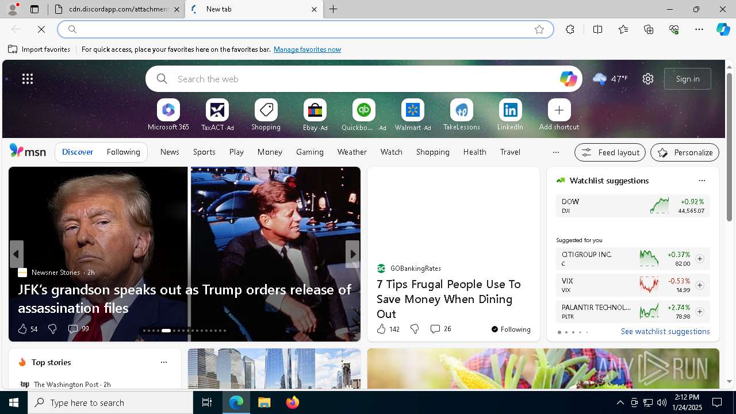Switch to the Following feed tab
The image size is (736, 414).
point(123,152)
